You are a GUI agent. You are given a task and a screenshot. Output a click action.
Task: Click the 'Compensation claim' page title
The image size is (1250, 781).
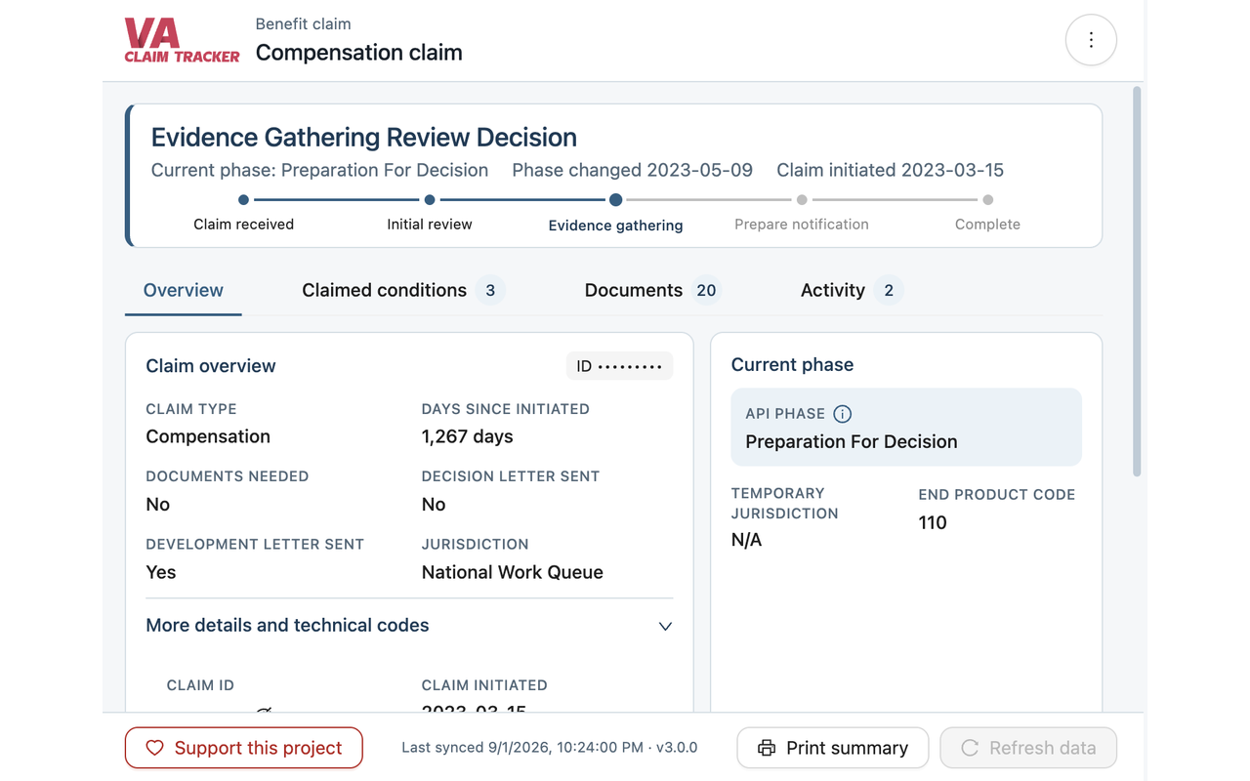359,53
